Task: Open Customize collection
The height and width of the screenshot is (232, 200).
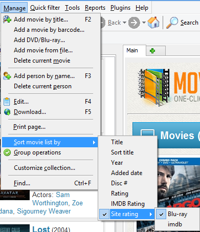Action: [50, 168]
